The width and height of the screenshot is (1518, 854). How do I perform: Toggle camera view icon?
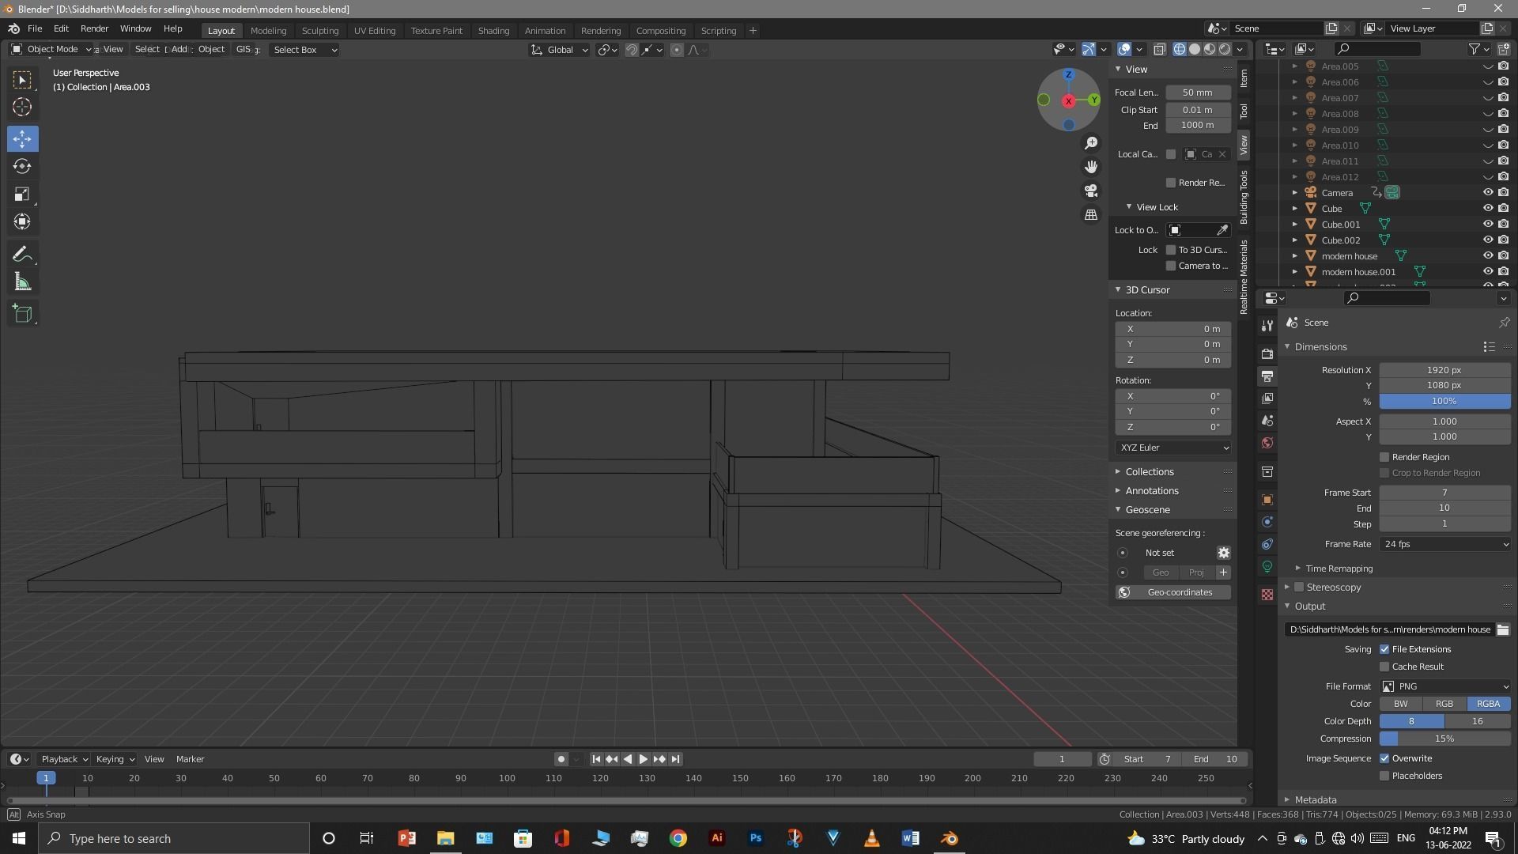coord(1091,191)
